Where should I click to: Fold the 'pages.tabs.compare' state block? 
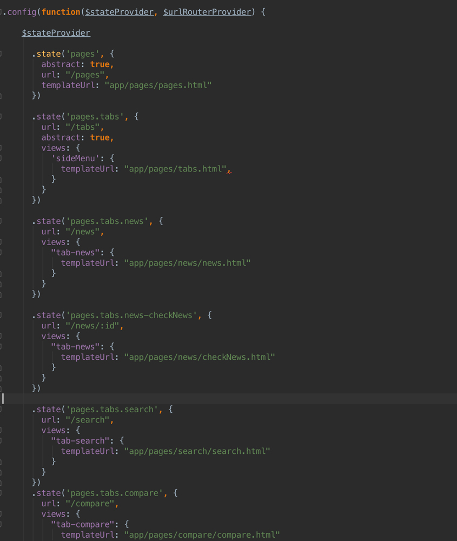(2, 493)
